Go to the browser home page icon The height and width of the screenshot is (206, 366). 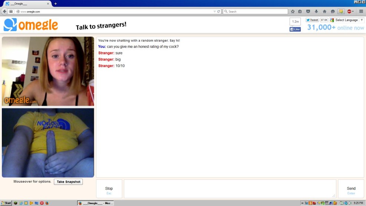tap(324, 11)
